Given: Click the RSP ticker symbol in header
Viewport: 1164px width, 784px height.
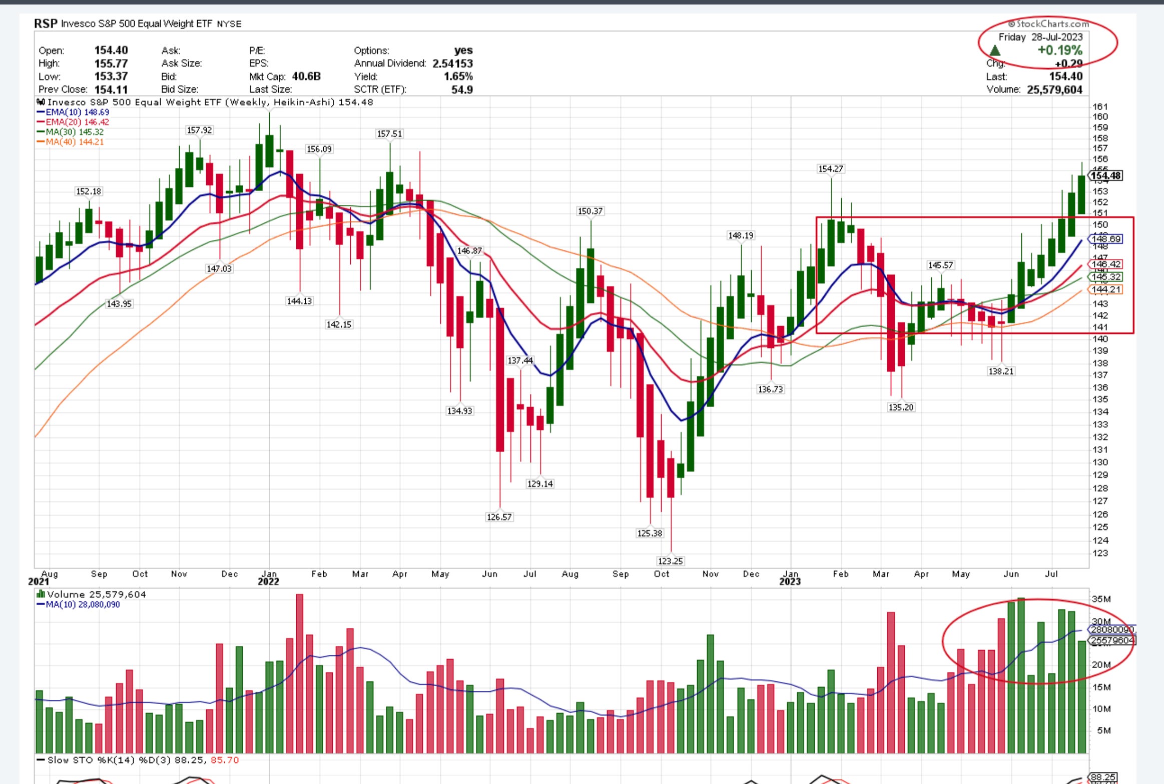Looking at the screenshot, I should pos(45,23).
